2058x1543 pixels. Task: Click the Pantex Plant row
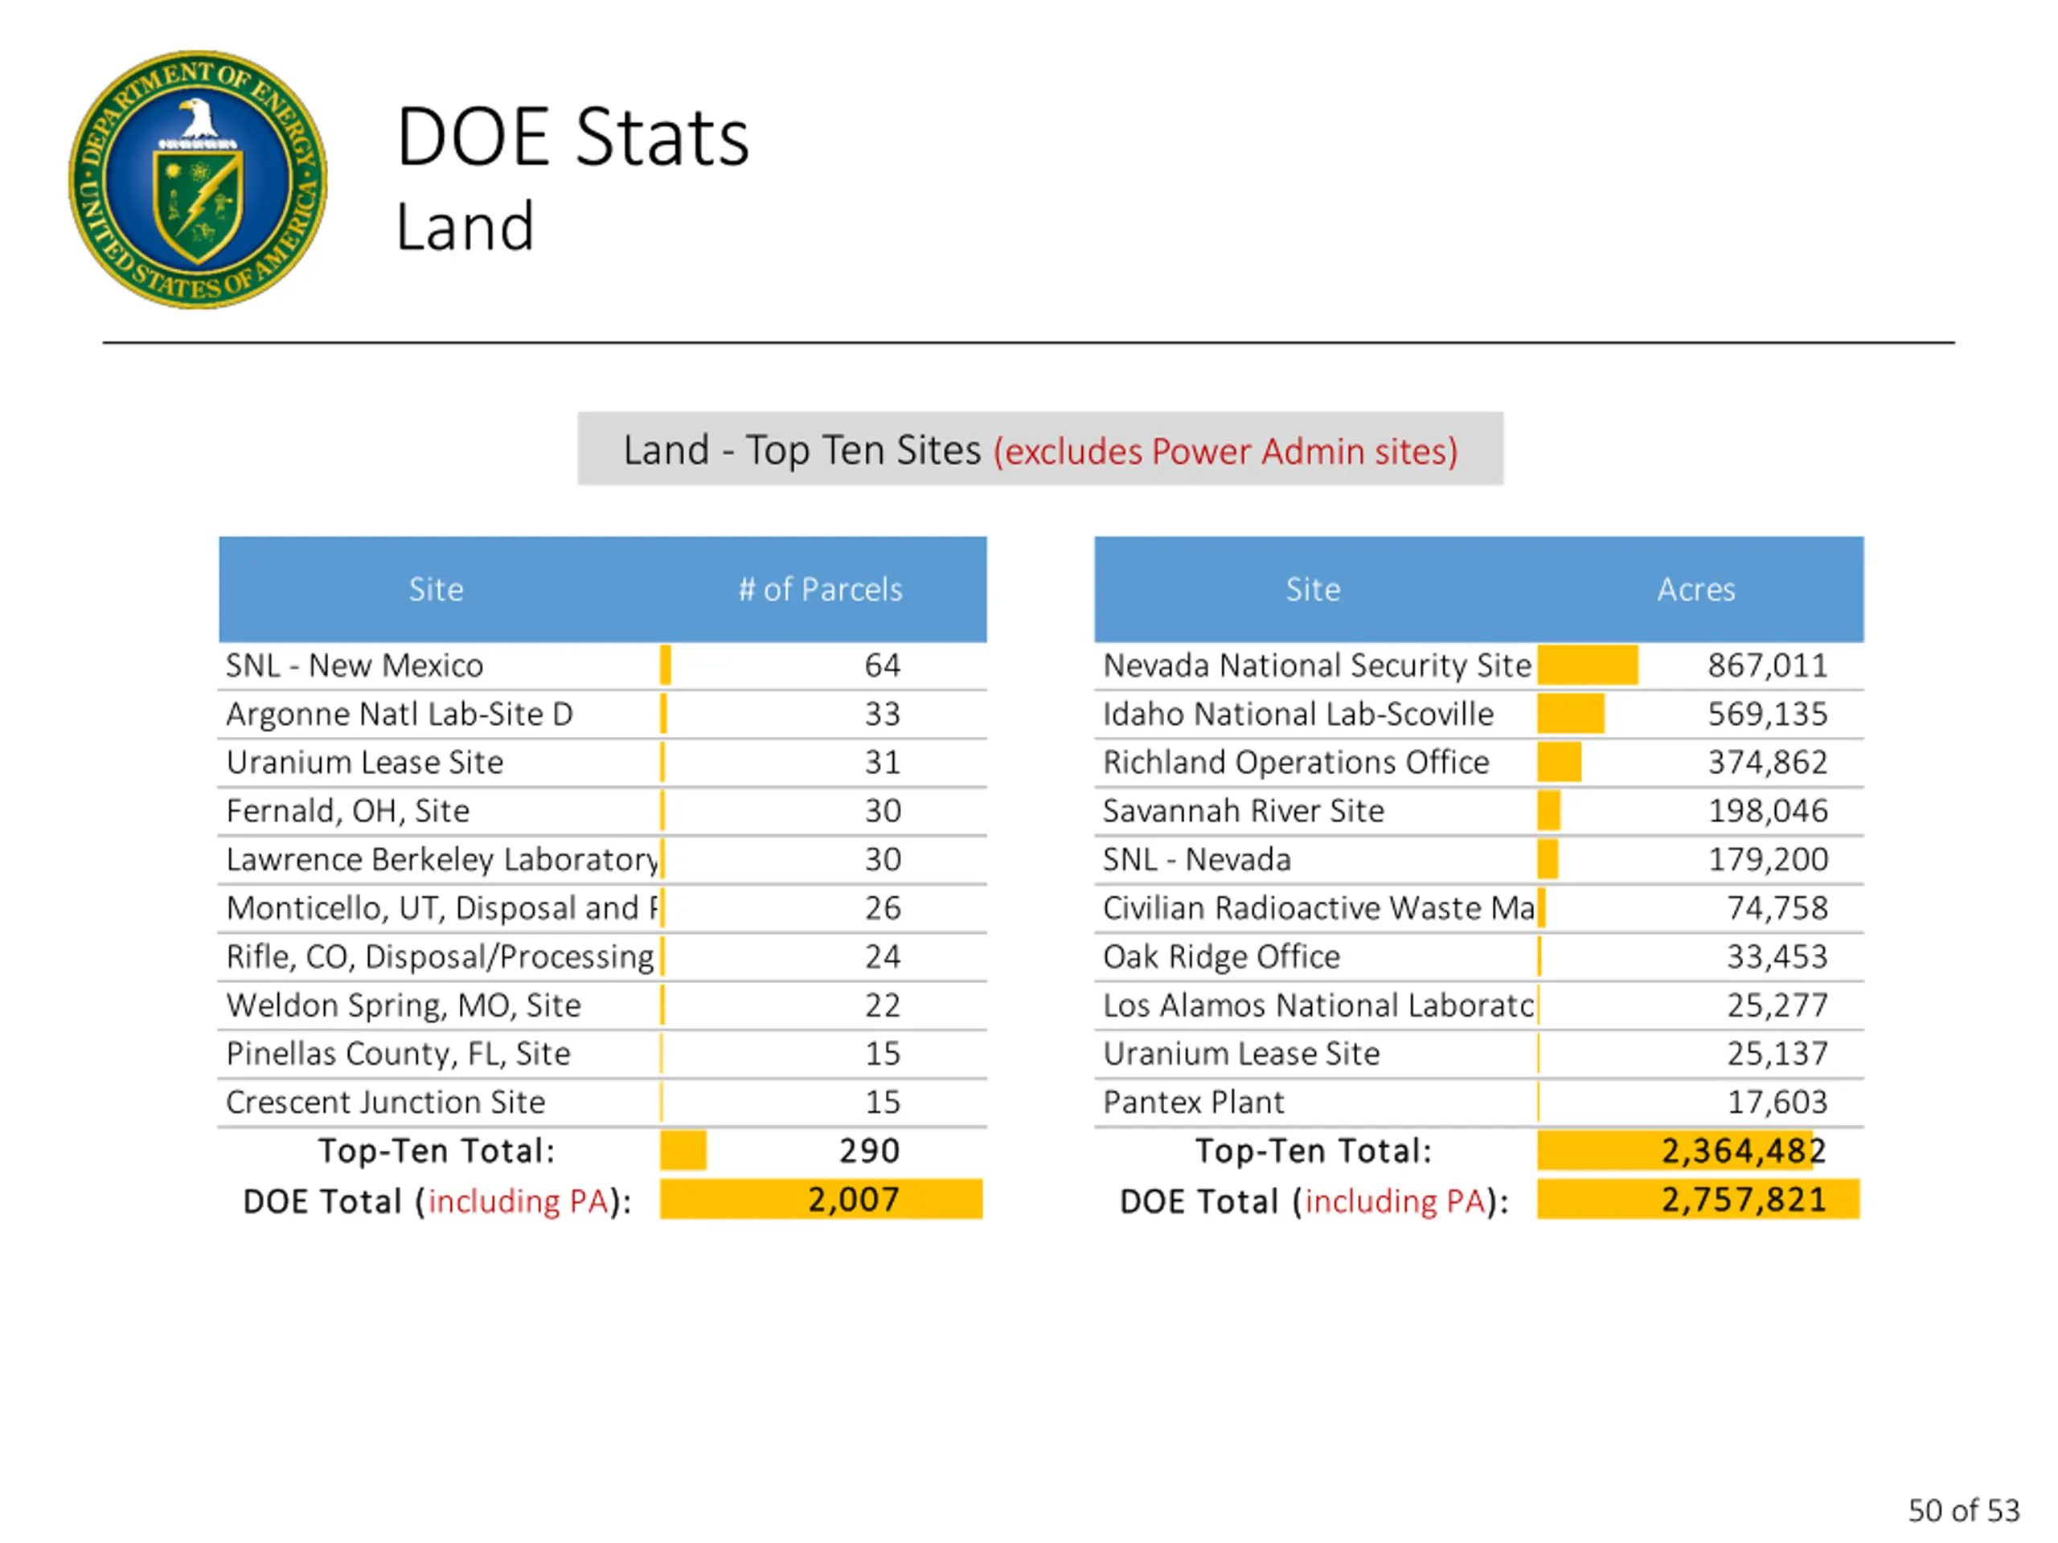click(x=1193, y=1102)
